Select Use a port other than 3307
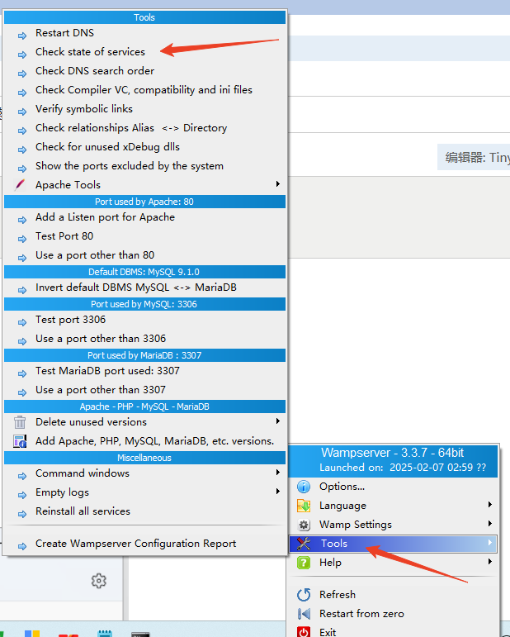510x637 pixels. coord(145,390)
